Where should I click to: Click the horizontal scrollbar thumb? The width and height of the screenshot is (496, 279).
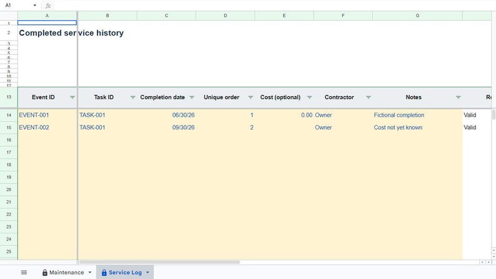click(159, 262)
